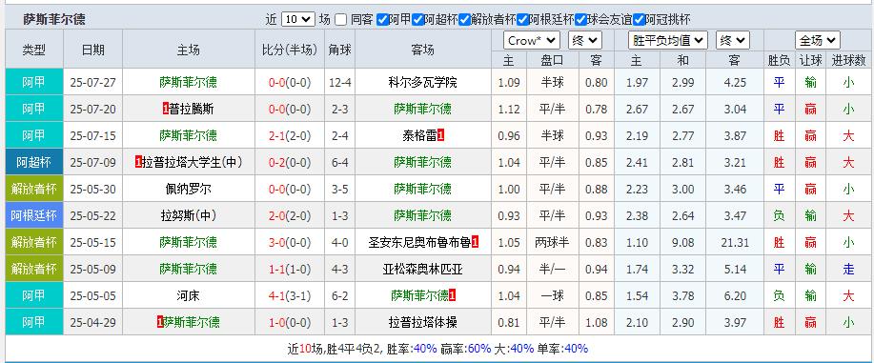
Task: Open the 泰格雷 away team link
Action: click(x=419, y=135)
